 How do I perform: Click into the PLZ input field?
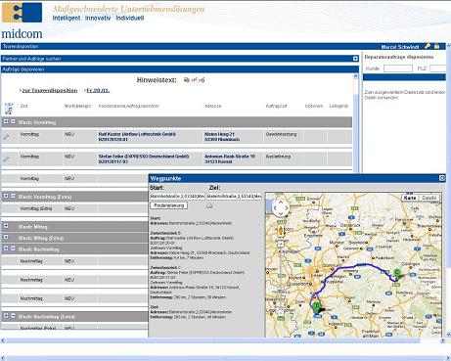tap(438, 68)
